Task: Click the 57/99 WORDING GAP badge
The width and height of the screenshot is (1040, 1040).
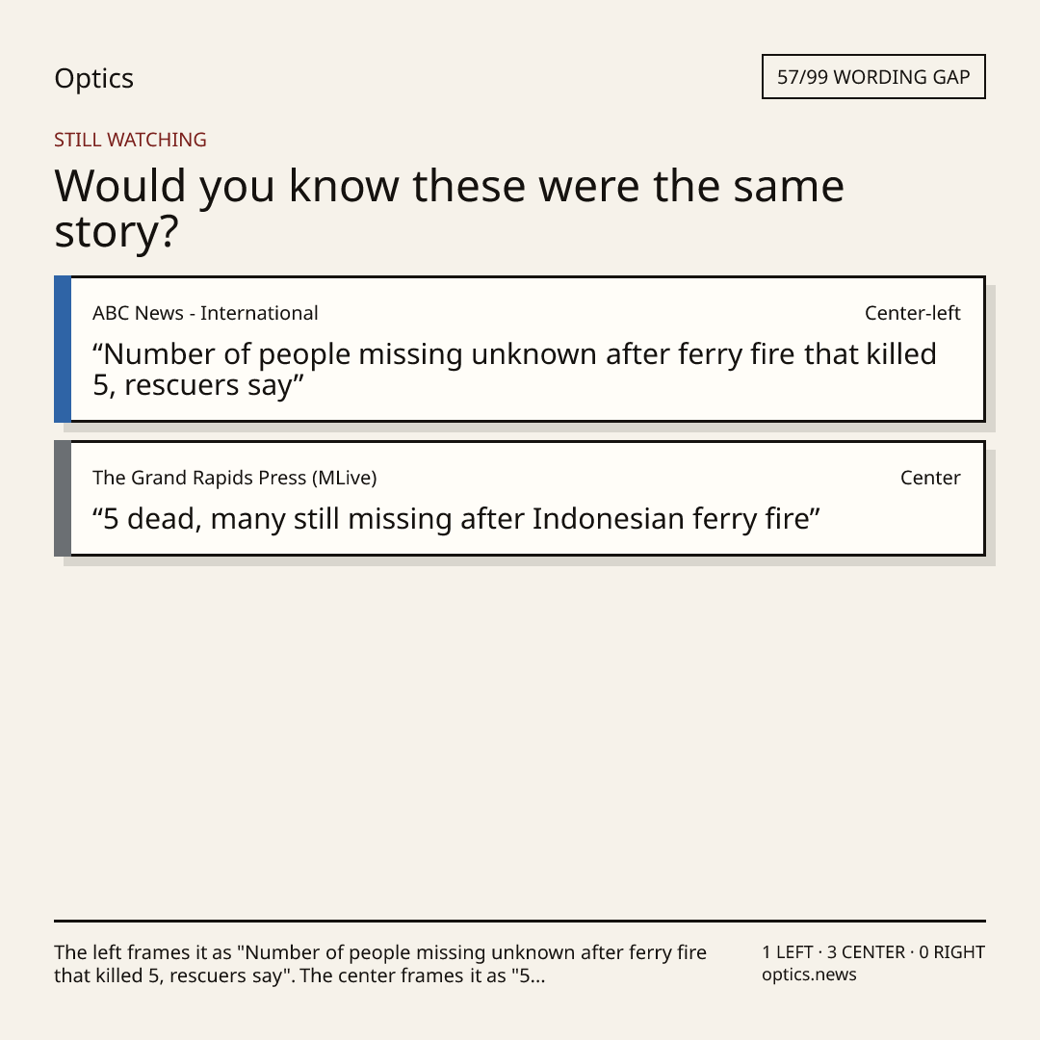Action: (x=873, y=77)
